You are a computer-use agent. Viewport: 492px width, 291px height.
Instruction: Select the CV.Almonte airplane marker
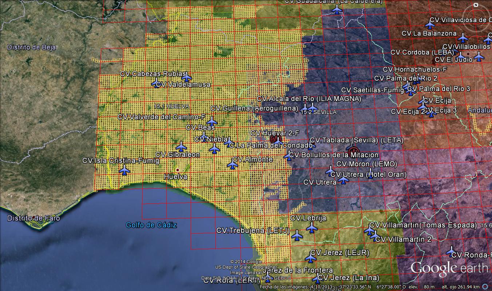[233, 165]
